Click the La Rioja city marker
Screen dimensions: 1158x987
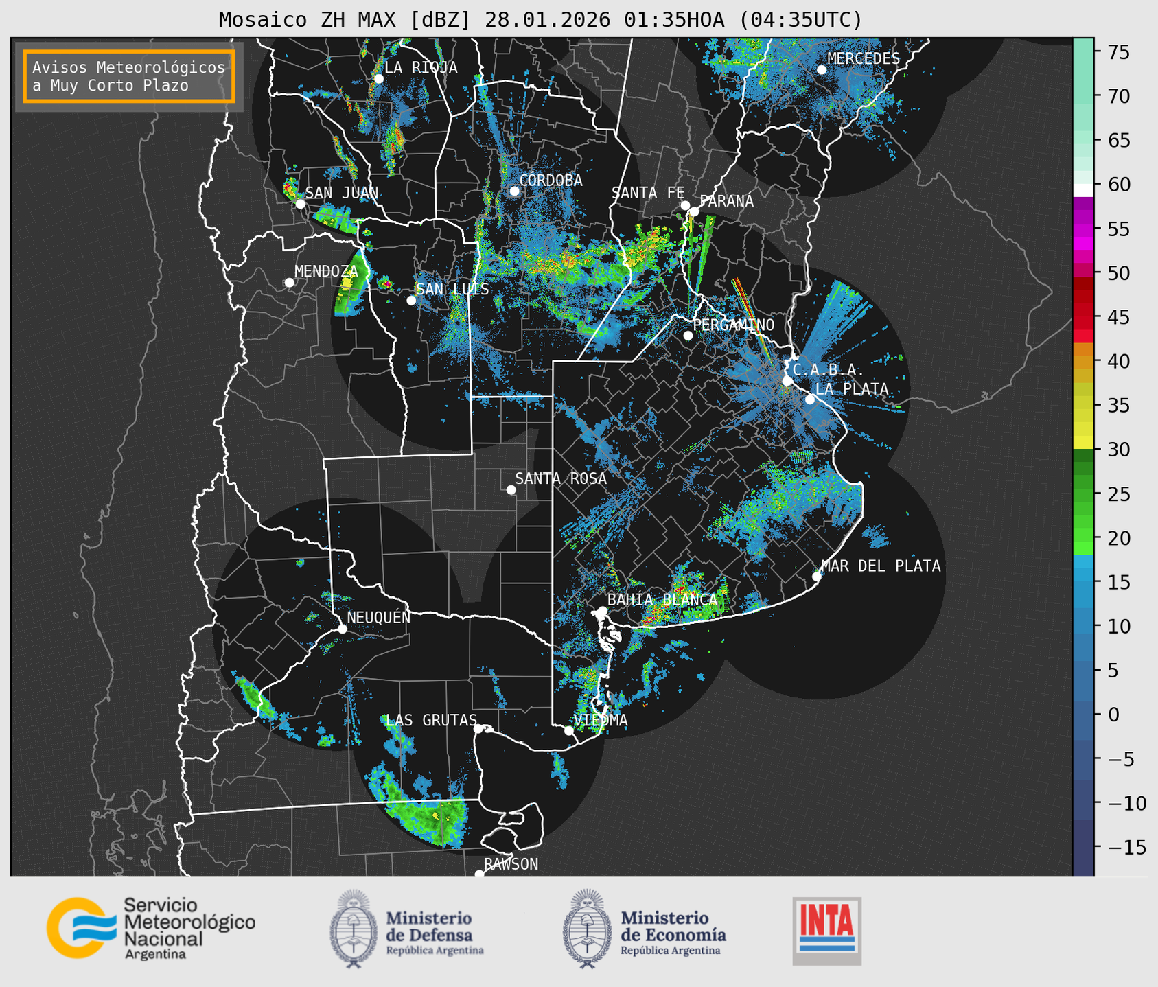(x=379, y=78)
